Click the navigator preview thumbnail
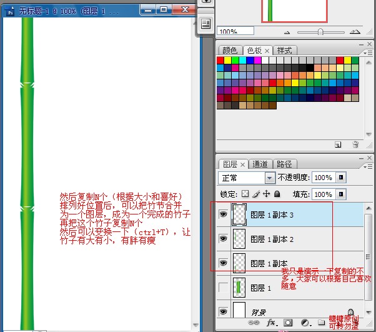376x332 pixels. [294, 11]
